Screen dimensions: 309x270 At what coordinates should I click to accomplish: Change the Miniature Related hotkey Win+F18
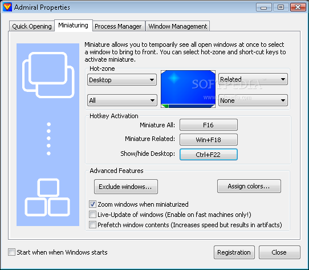209,140
